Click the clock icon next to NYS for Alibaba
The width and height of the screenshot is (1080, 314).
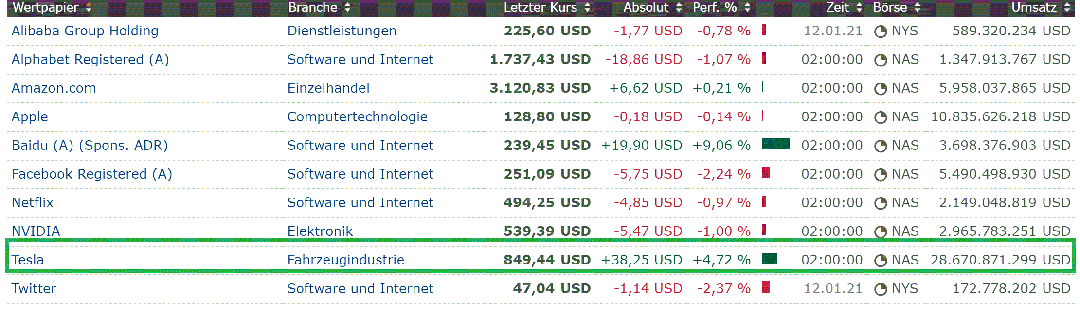click(x=881, y=30)
